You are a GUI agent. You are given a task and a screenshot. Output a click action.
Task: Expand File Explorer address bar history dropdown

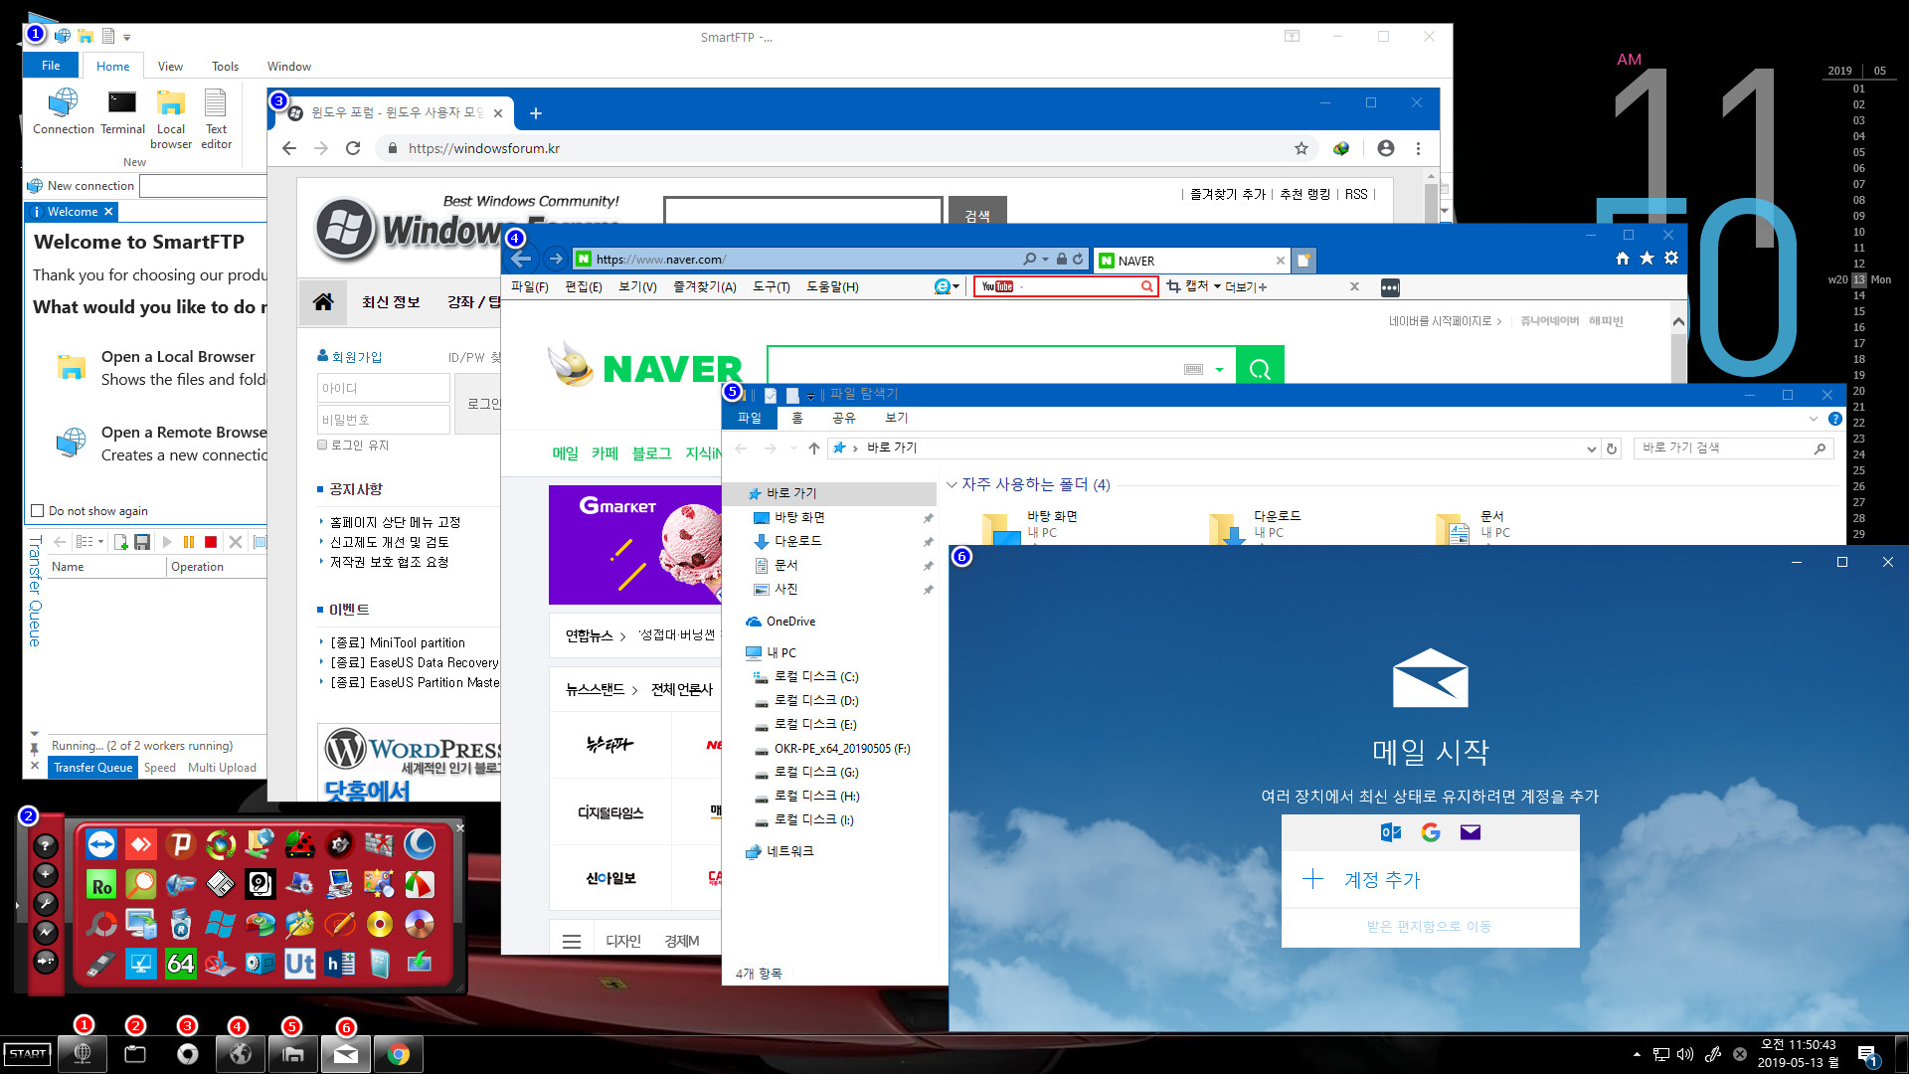pyautogui.click(x=1591, y=448)
